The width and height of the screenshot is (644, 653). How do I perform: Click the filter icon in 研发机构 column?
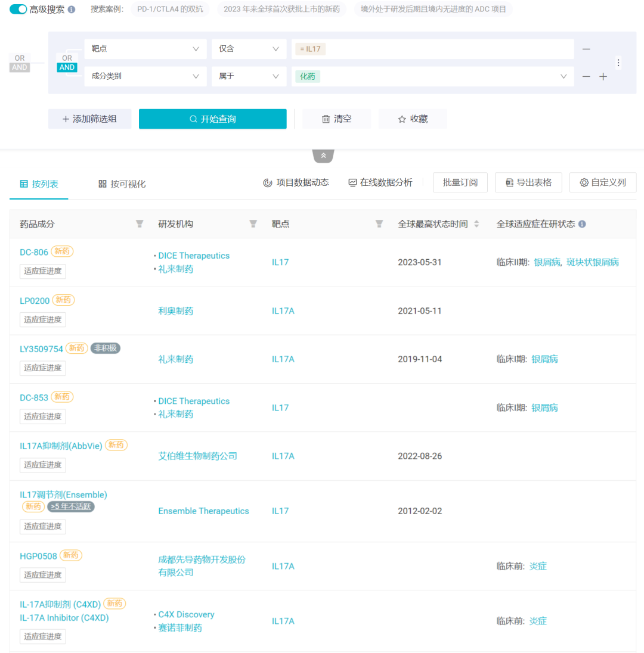253,224
